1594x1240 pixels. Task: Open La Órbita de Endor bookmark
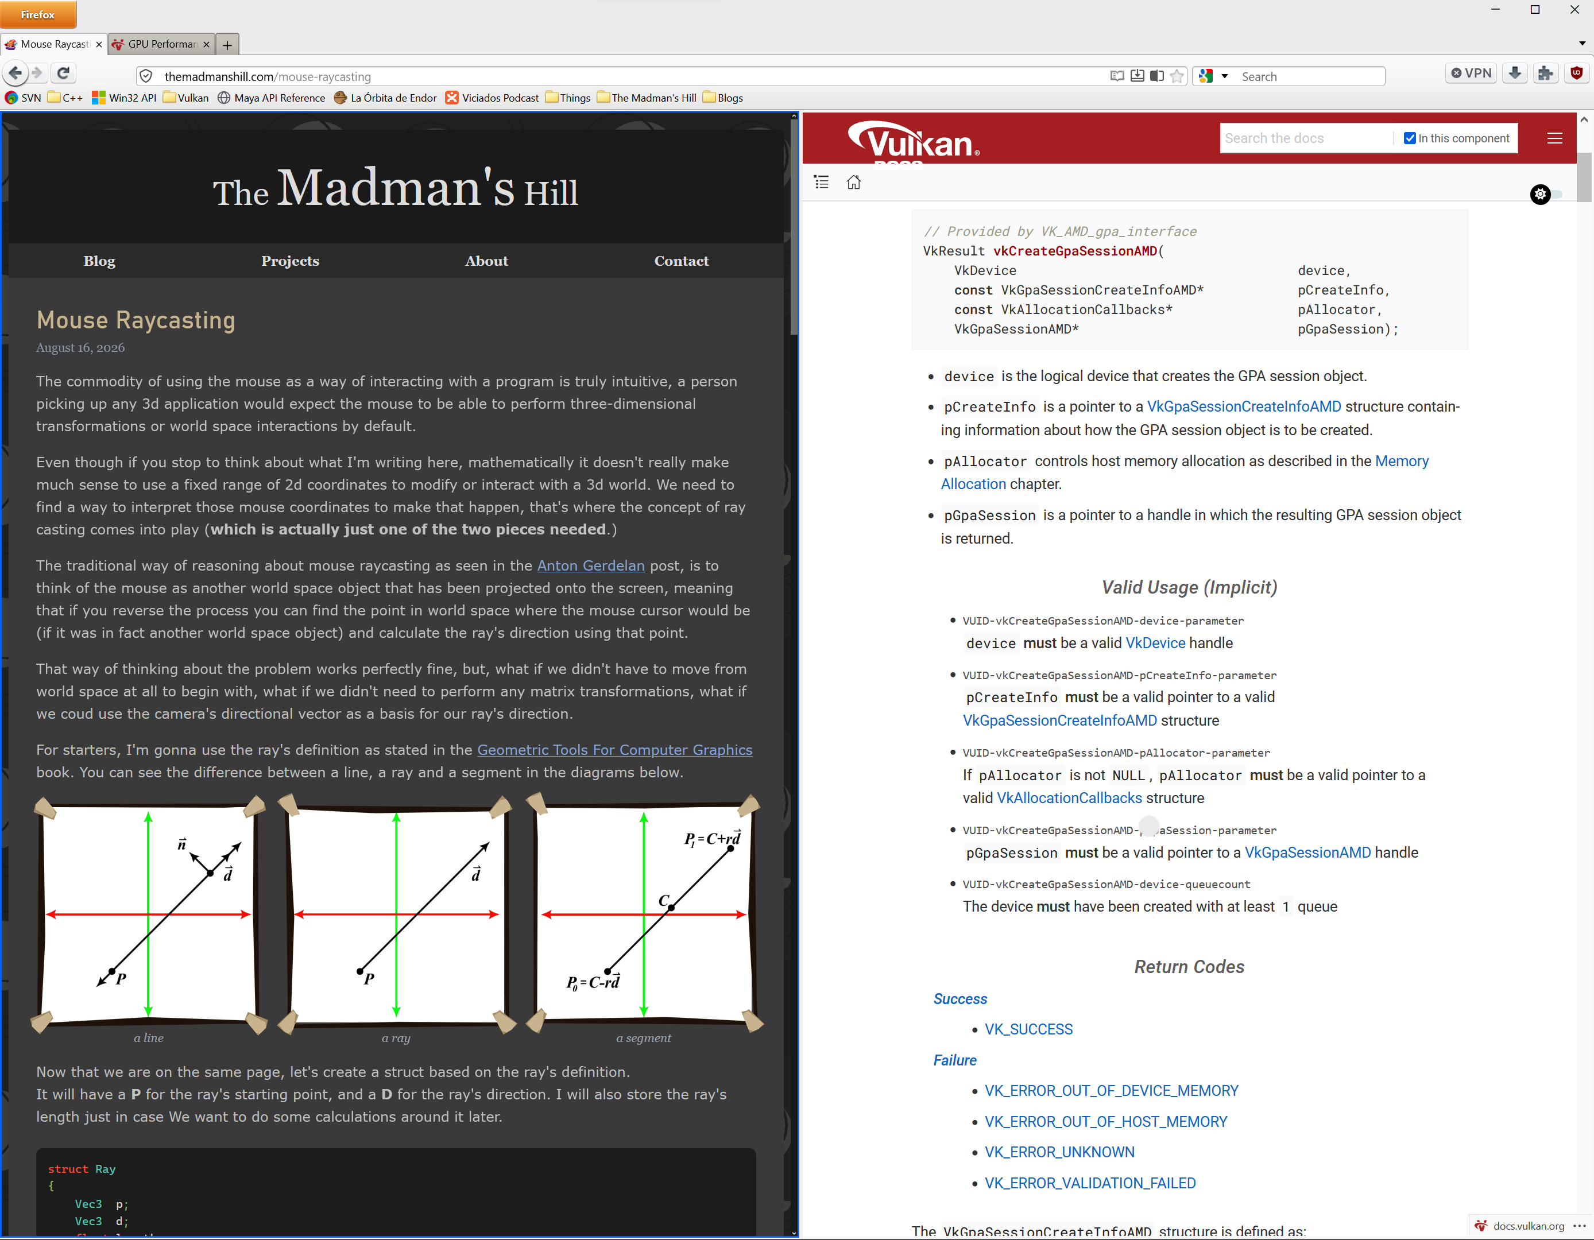[x=385, y=97]
